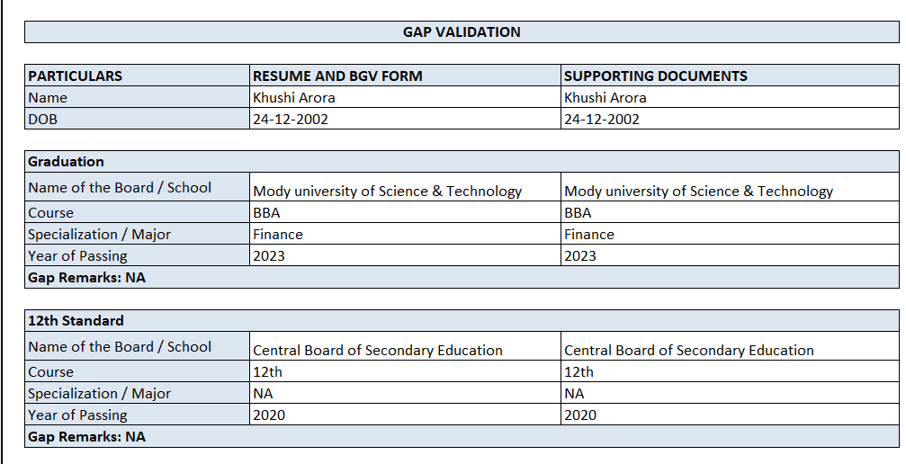
Task: Click the GAP VALIDATION title header
Action: (x=461, y=32)
